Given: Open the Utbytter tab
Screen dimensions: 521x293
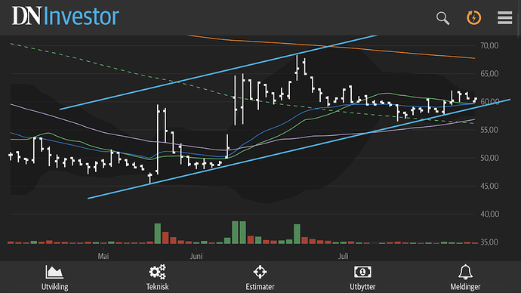Looking at the screenshot, I should (362, 278).
